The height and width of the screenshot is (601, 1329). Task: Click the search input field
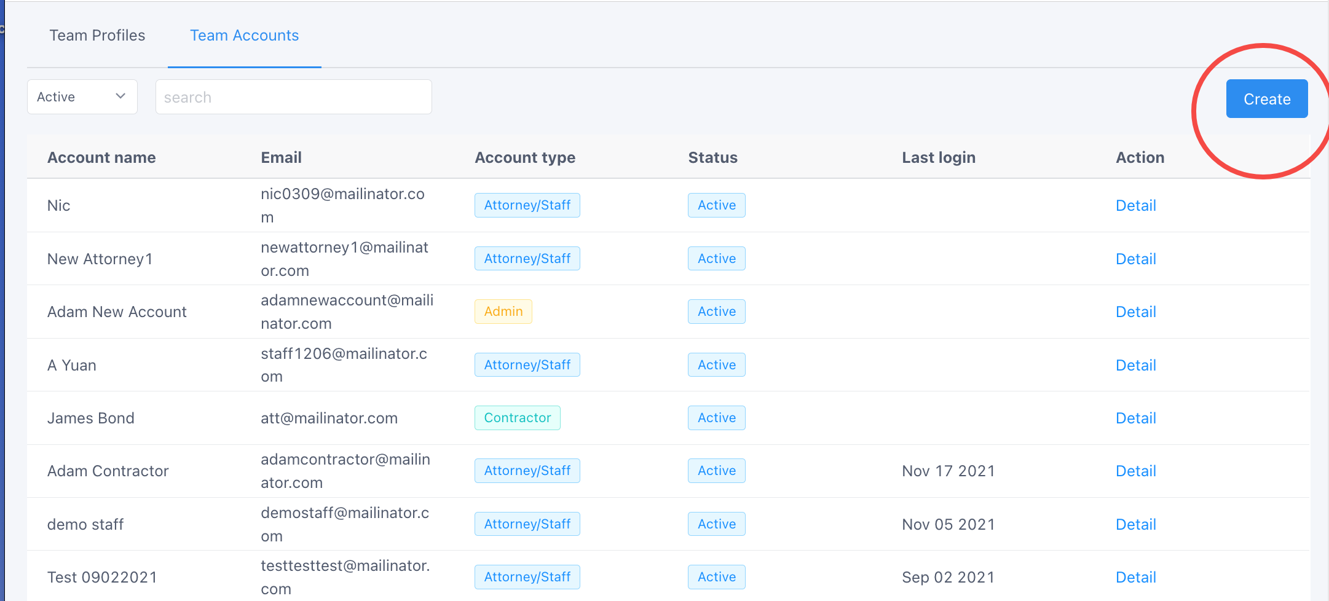coord(293,97)
